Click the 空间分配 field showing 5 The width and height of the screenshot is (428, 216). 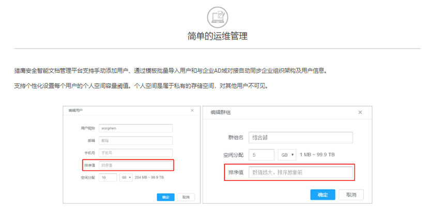262,155
